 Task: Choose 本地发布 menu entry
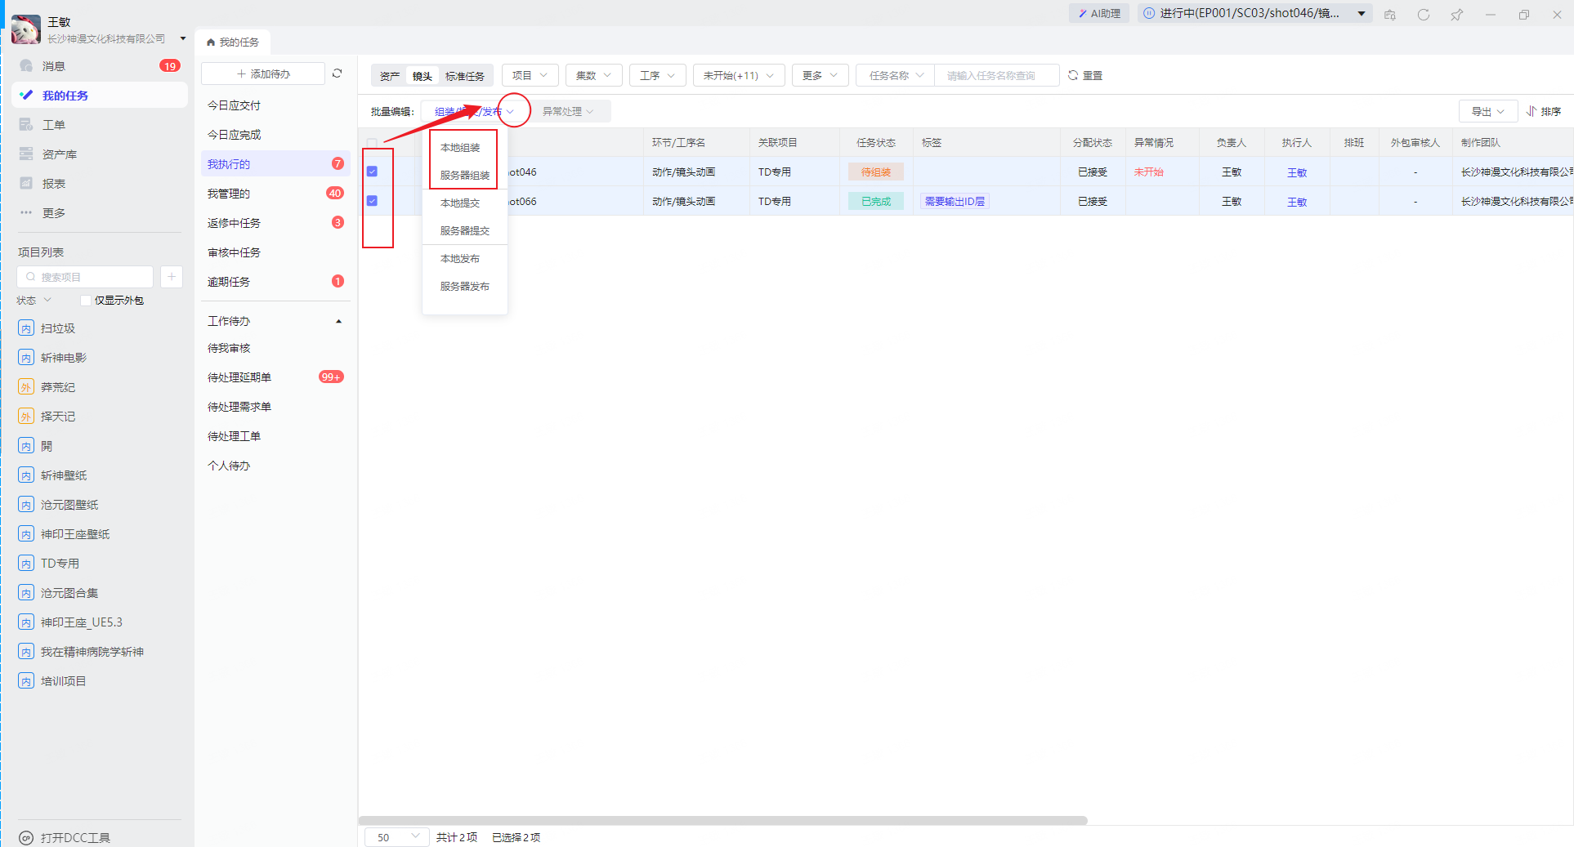pos(460,259)
